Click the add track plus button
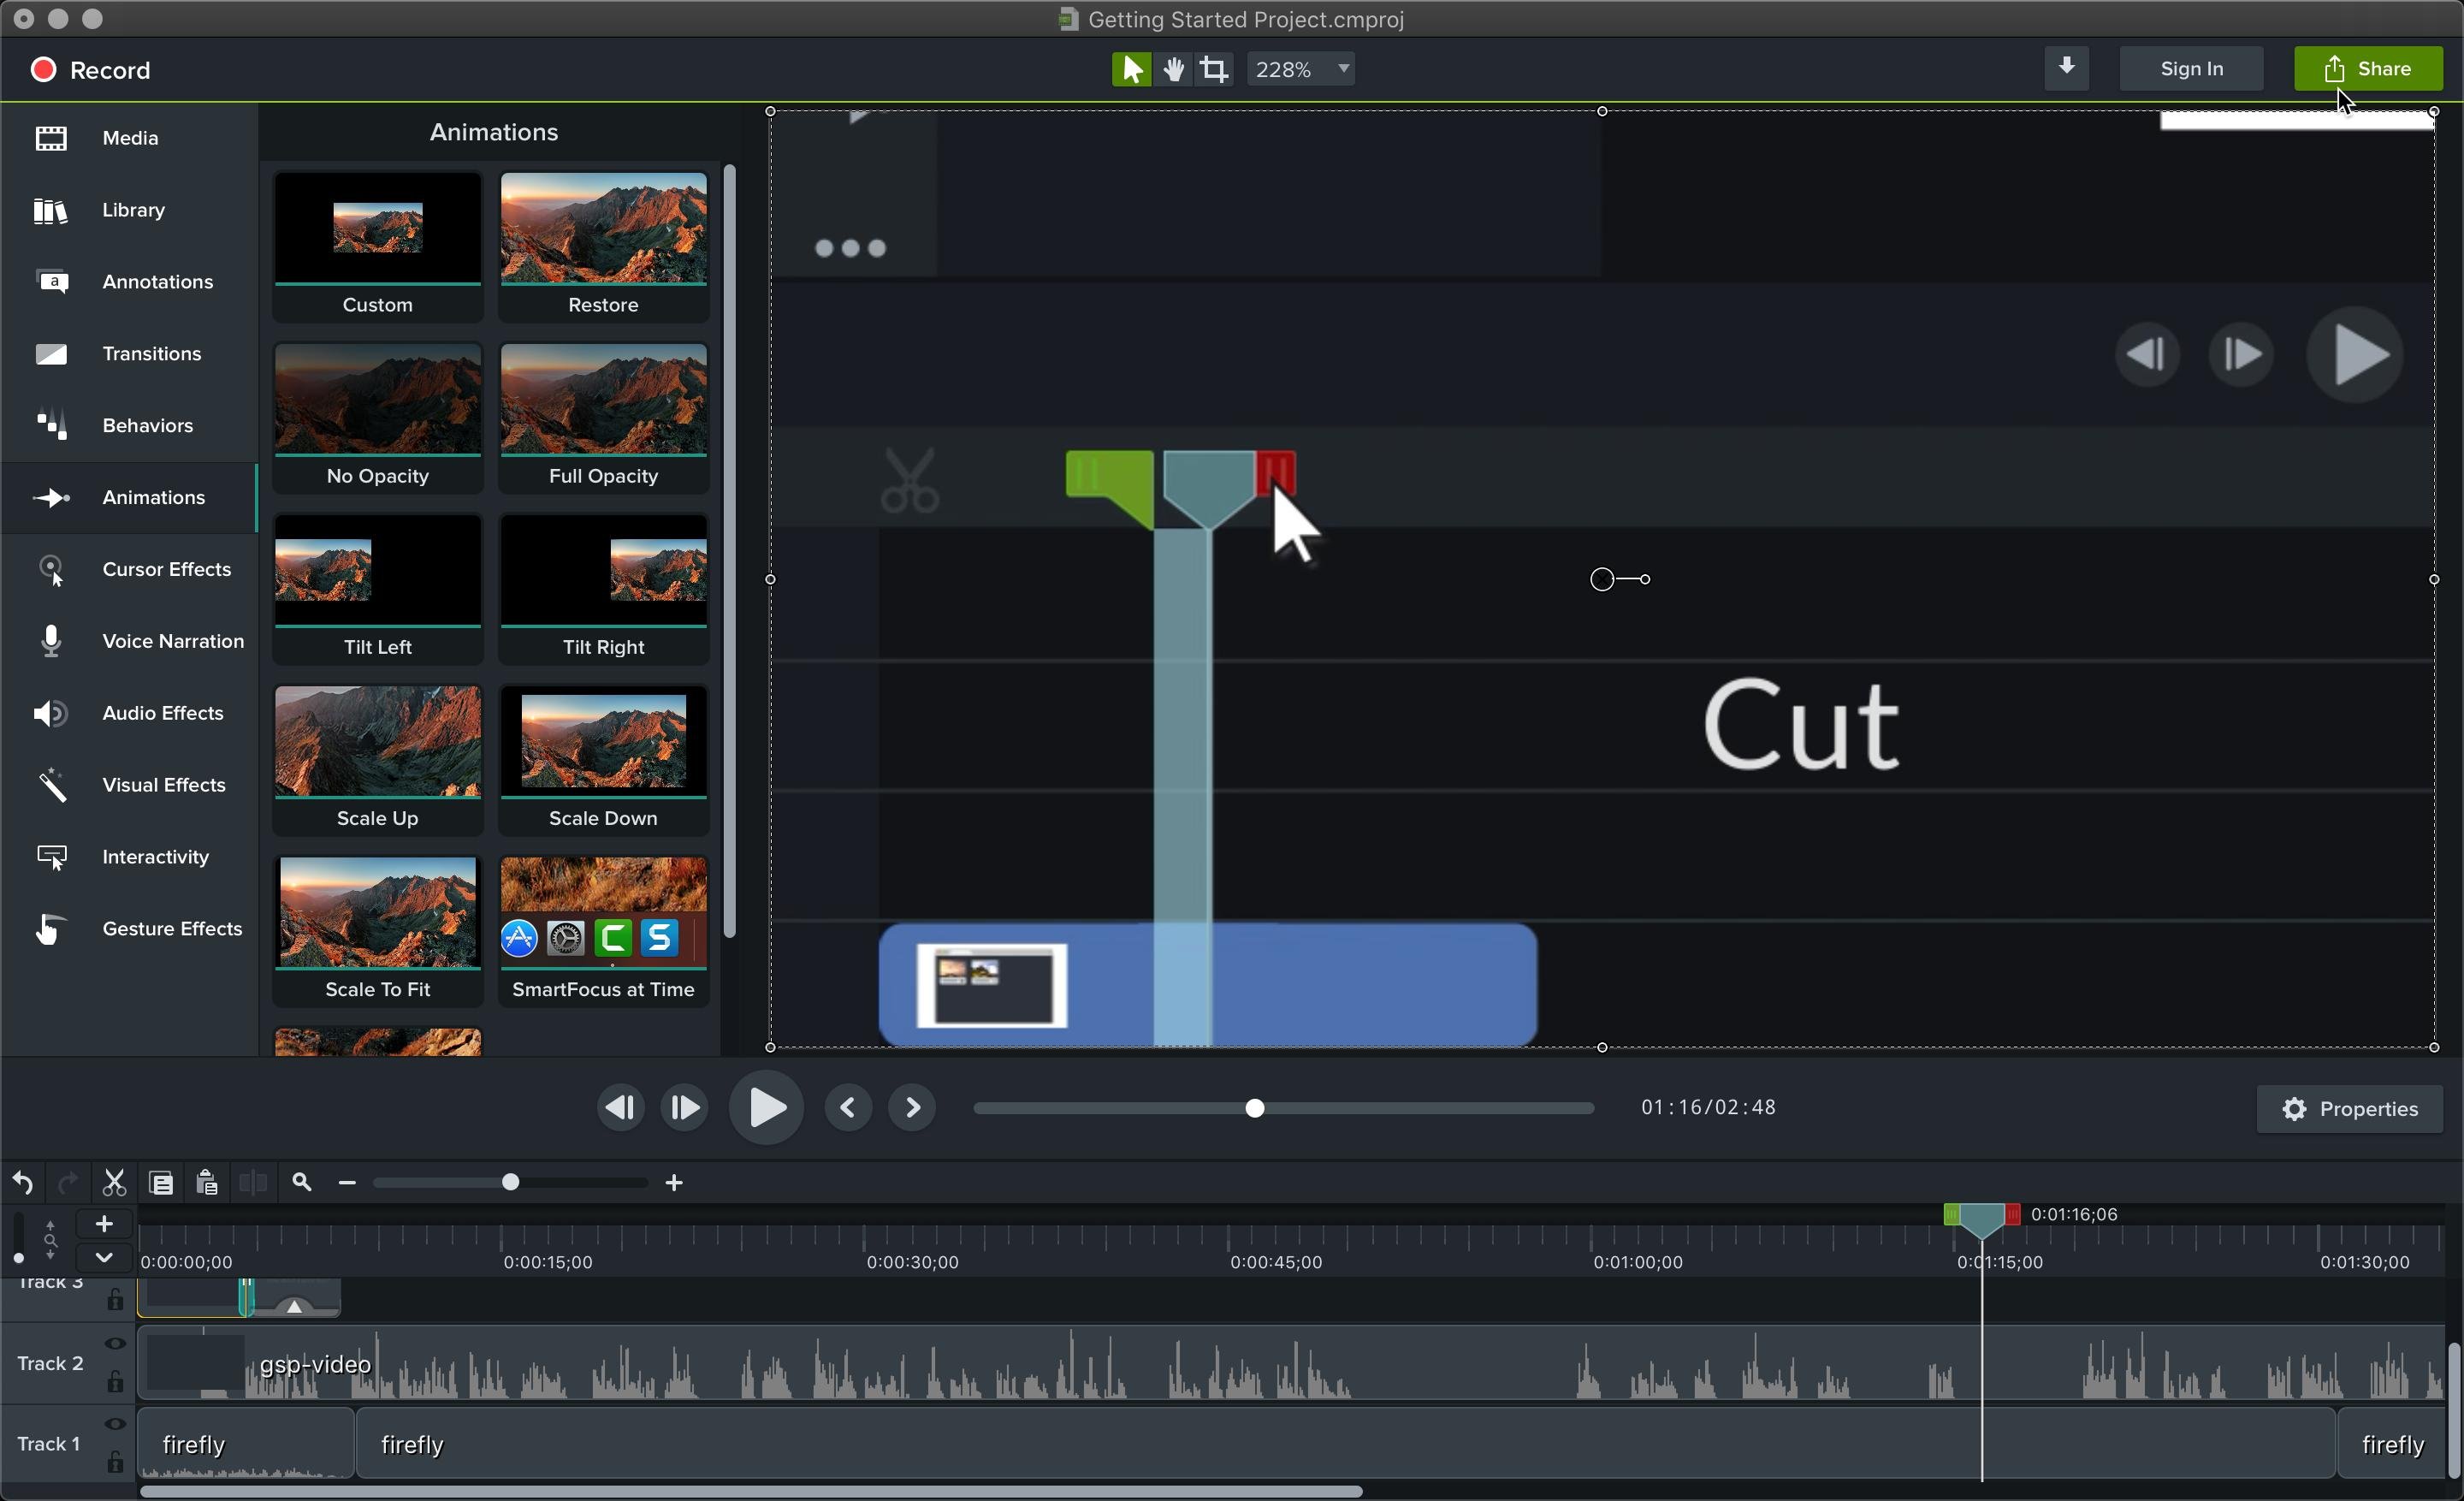 click(x=103, y=1224)
